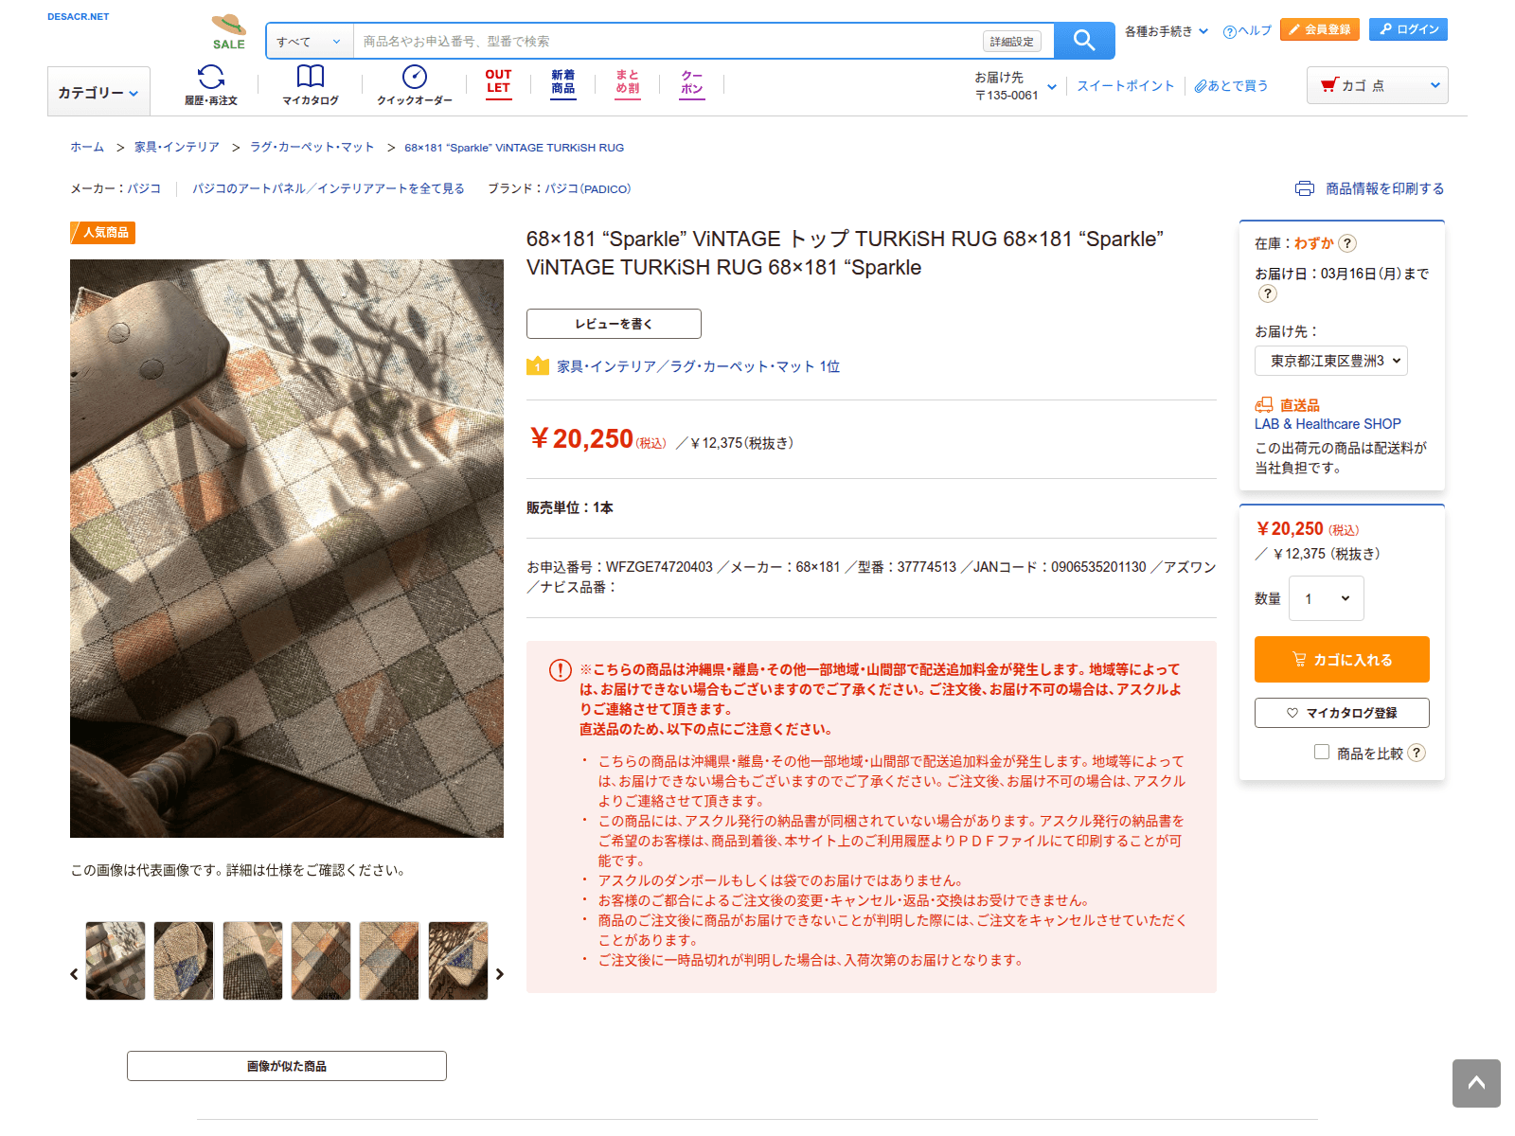
Task: Click the search magnifier icon
Action: pos(1082,40)
